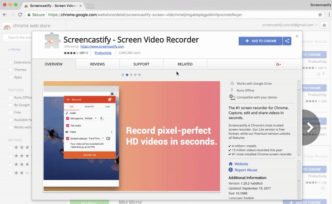Click the Search the store input
This screenshot has height=204, width=332.
click(17, 38)
